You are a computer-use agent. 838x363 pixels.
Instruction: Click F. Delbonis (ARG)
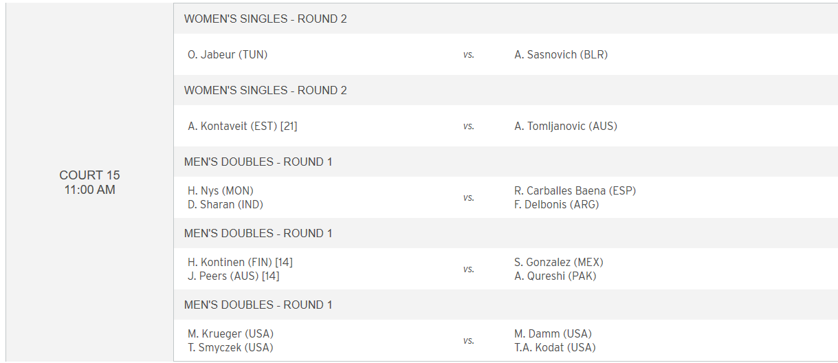click(557, 204)
